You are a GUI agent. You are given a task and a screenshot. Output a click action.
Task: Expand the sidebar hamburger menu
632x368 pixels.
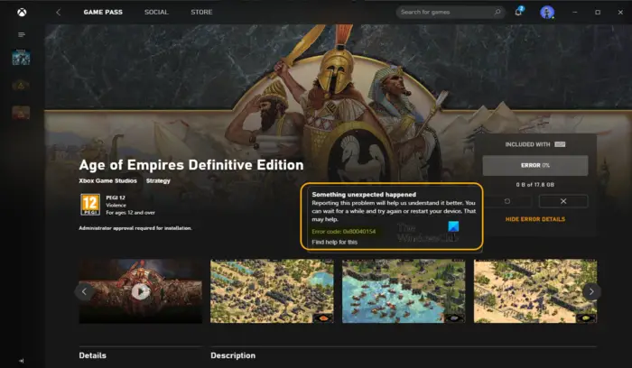pos(22,34)
